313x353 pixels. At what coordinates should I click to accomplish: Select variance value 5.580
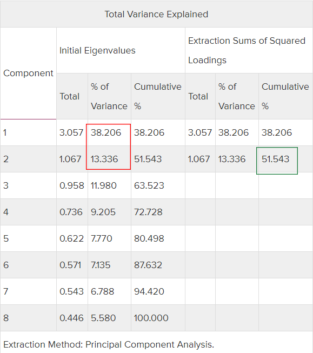click(x=103, y=318)
